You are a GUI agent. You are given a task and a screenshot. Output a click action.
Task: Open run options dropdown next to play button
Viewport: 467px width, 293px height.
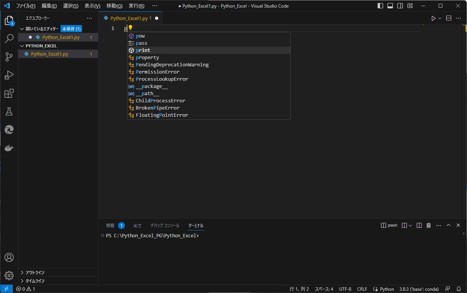[440, 18]
